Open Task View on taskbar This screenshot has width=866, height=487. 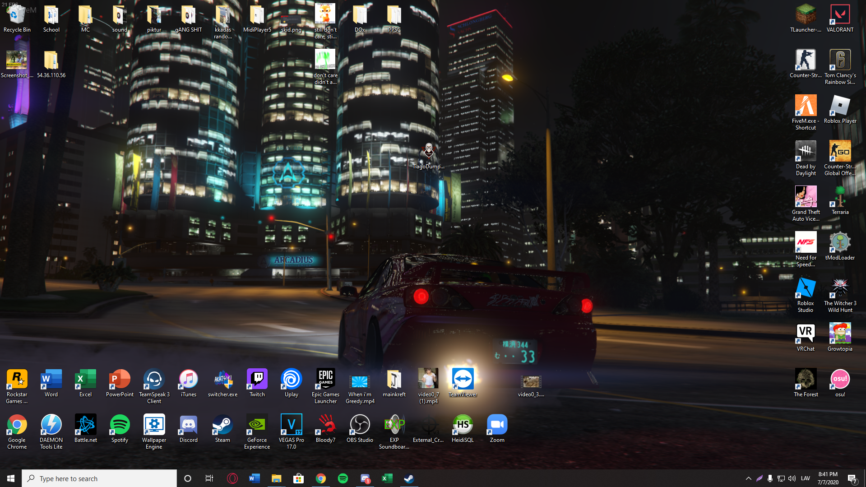(x=209, y=478)
